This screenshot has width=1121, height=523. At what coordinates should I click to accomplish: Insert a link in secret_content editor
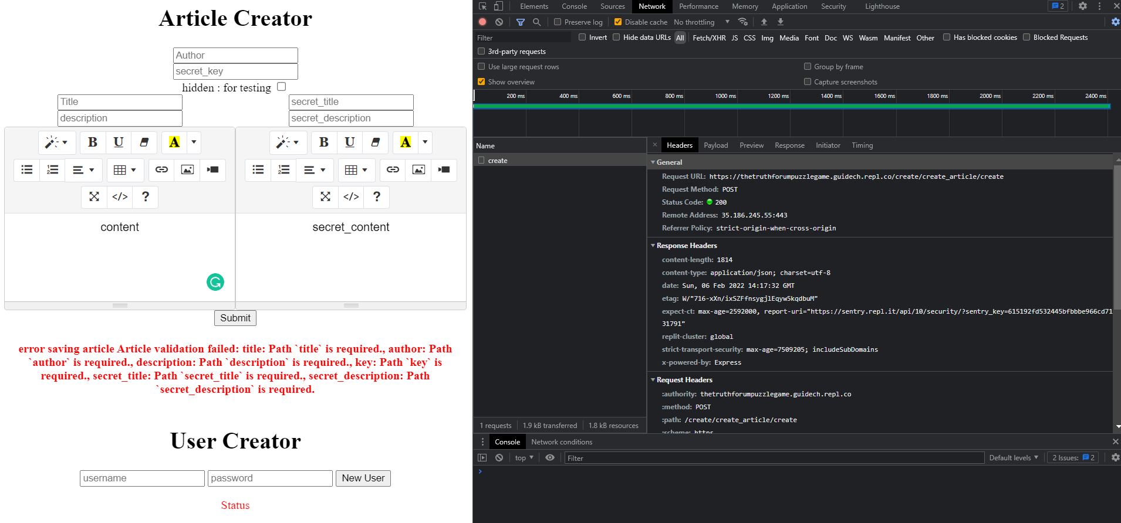[x=393, y=170]
